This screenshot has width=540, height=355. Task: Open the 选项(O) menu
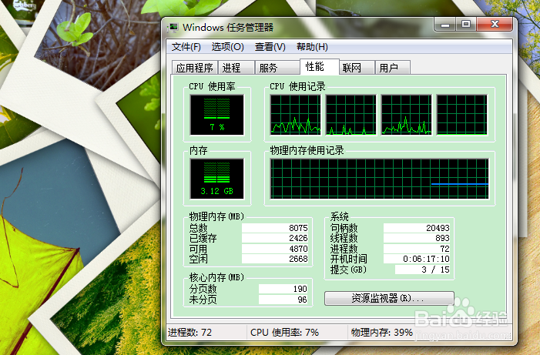227,47
